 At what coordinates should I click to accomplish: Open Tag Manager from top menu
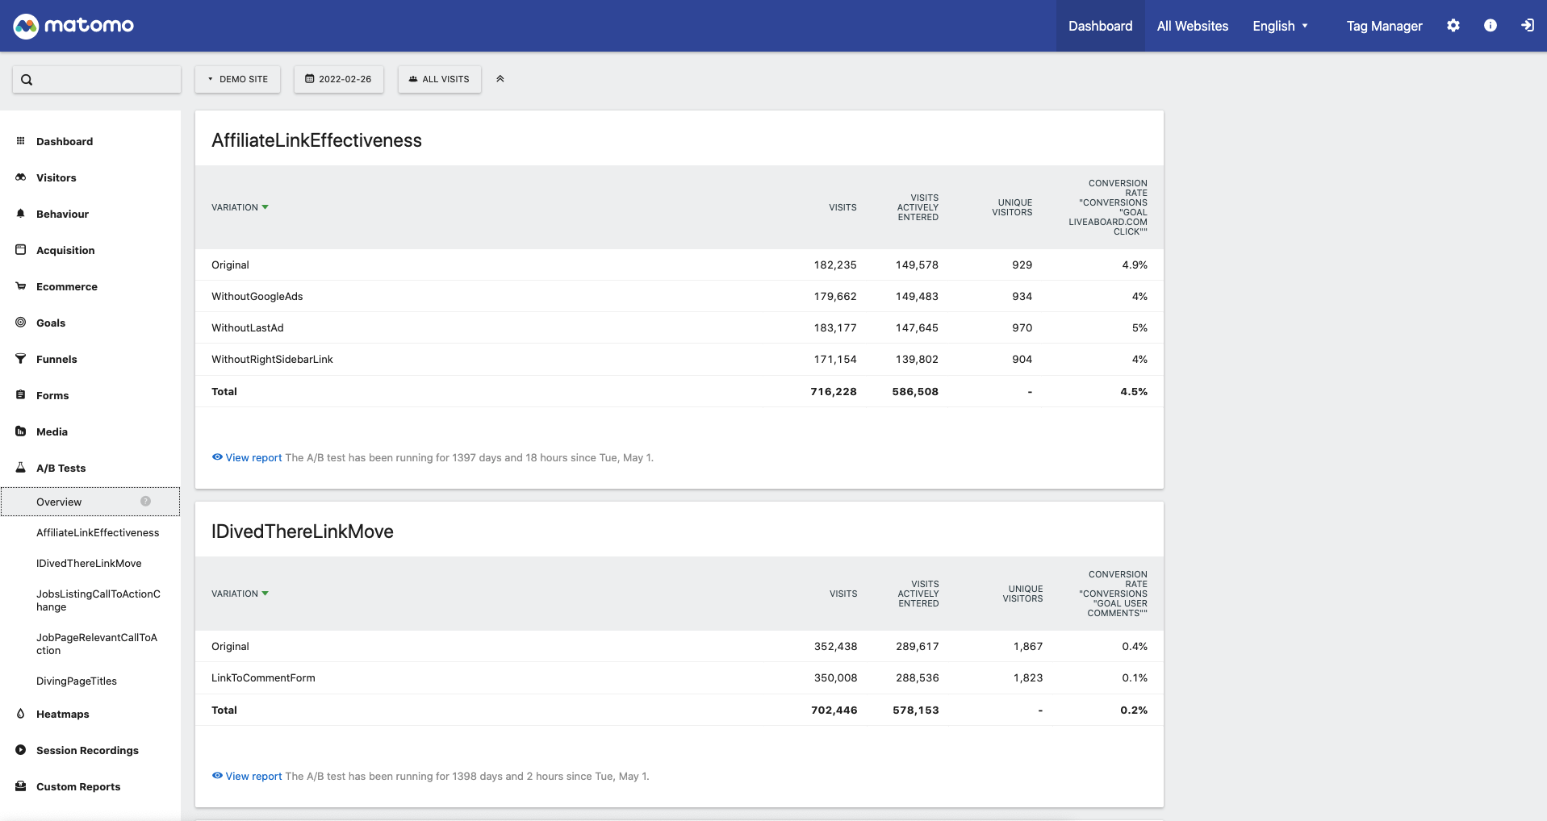[1384, 26]
